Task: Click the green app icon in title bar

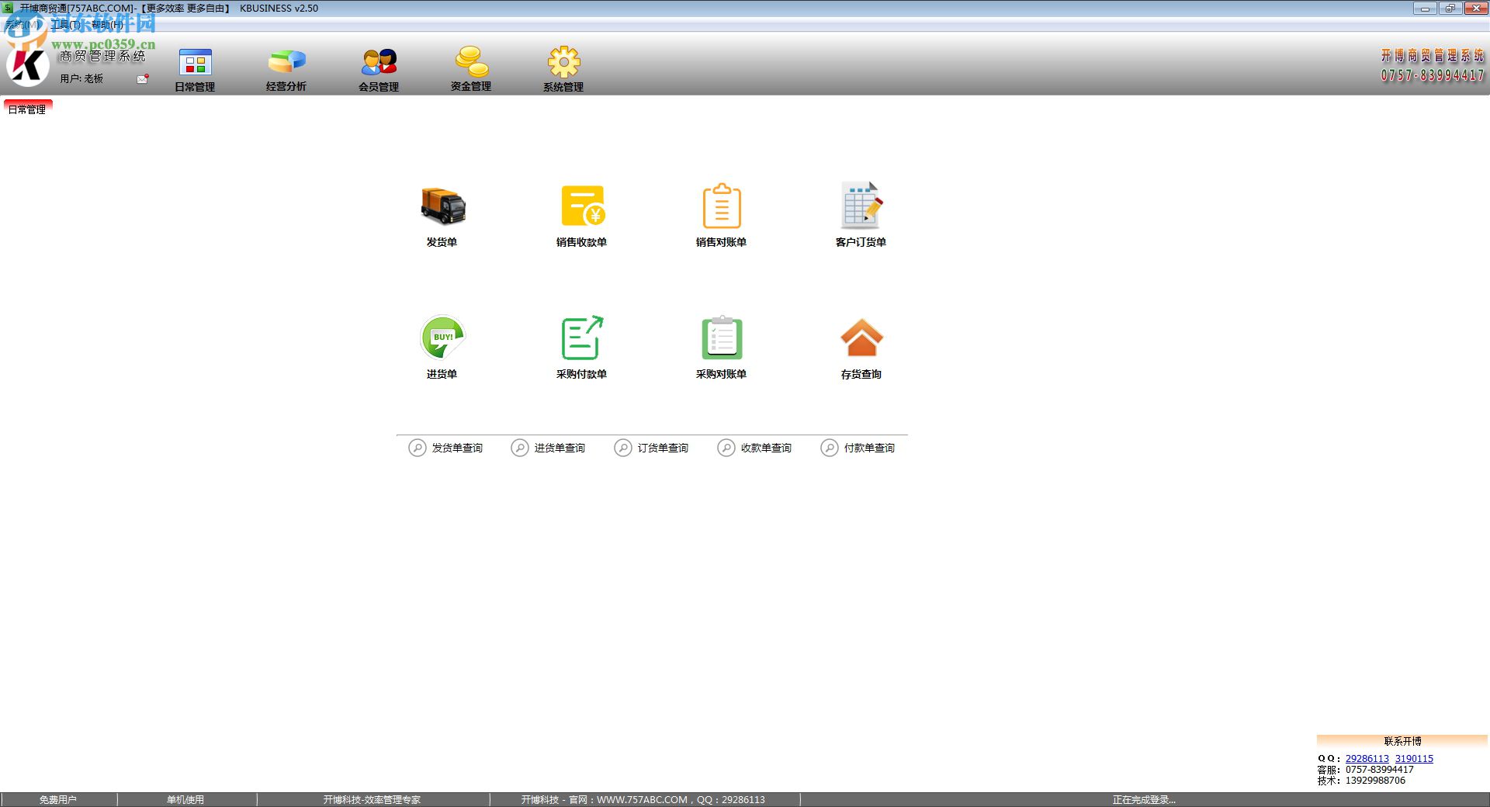Action: coord(9,8)
